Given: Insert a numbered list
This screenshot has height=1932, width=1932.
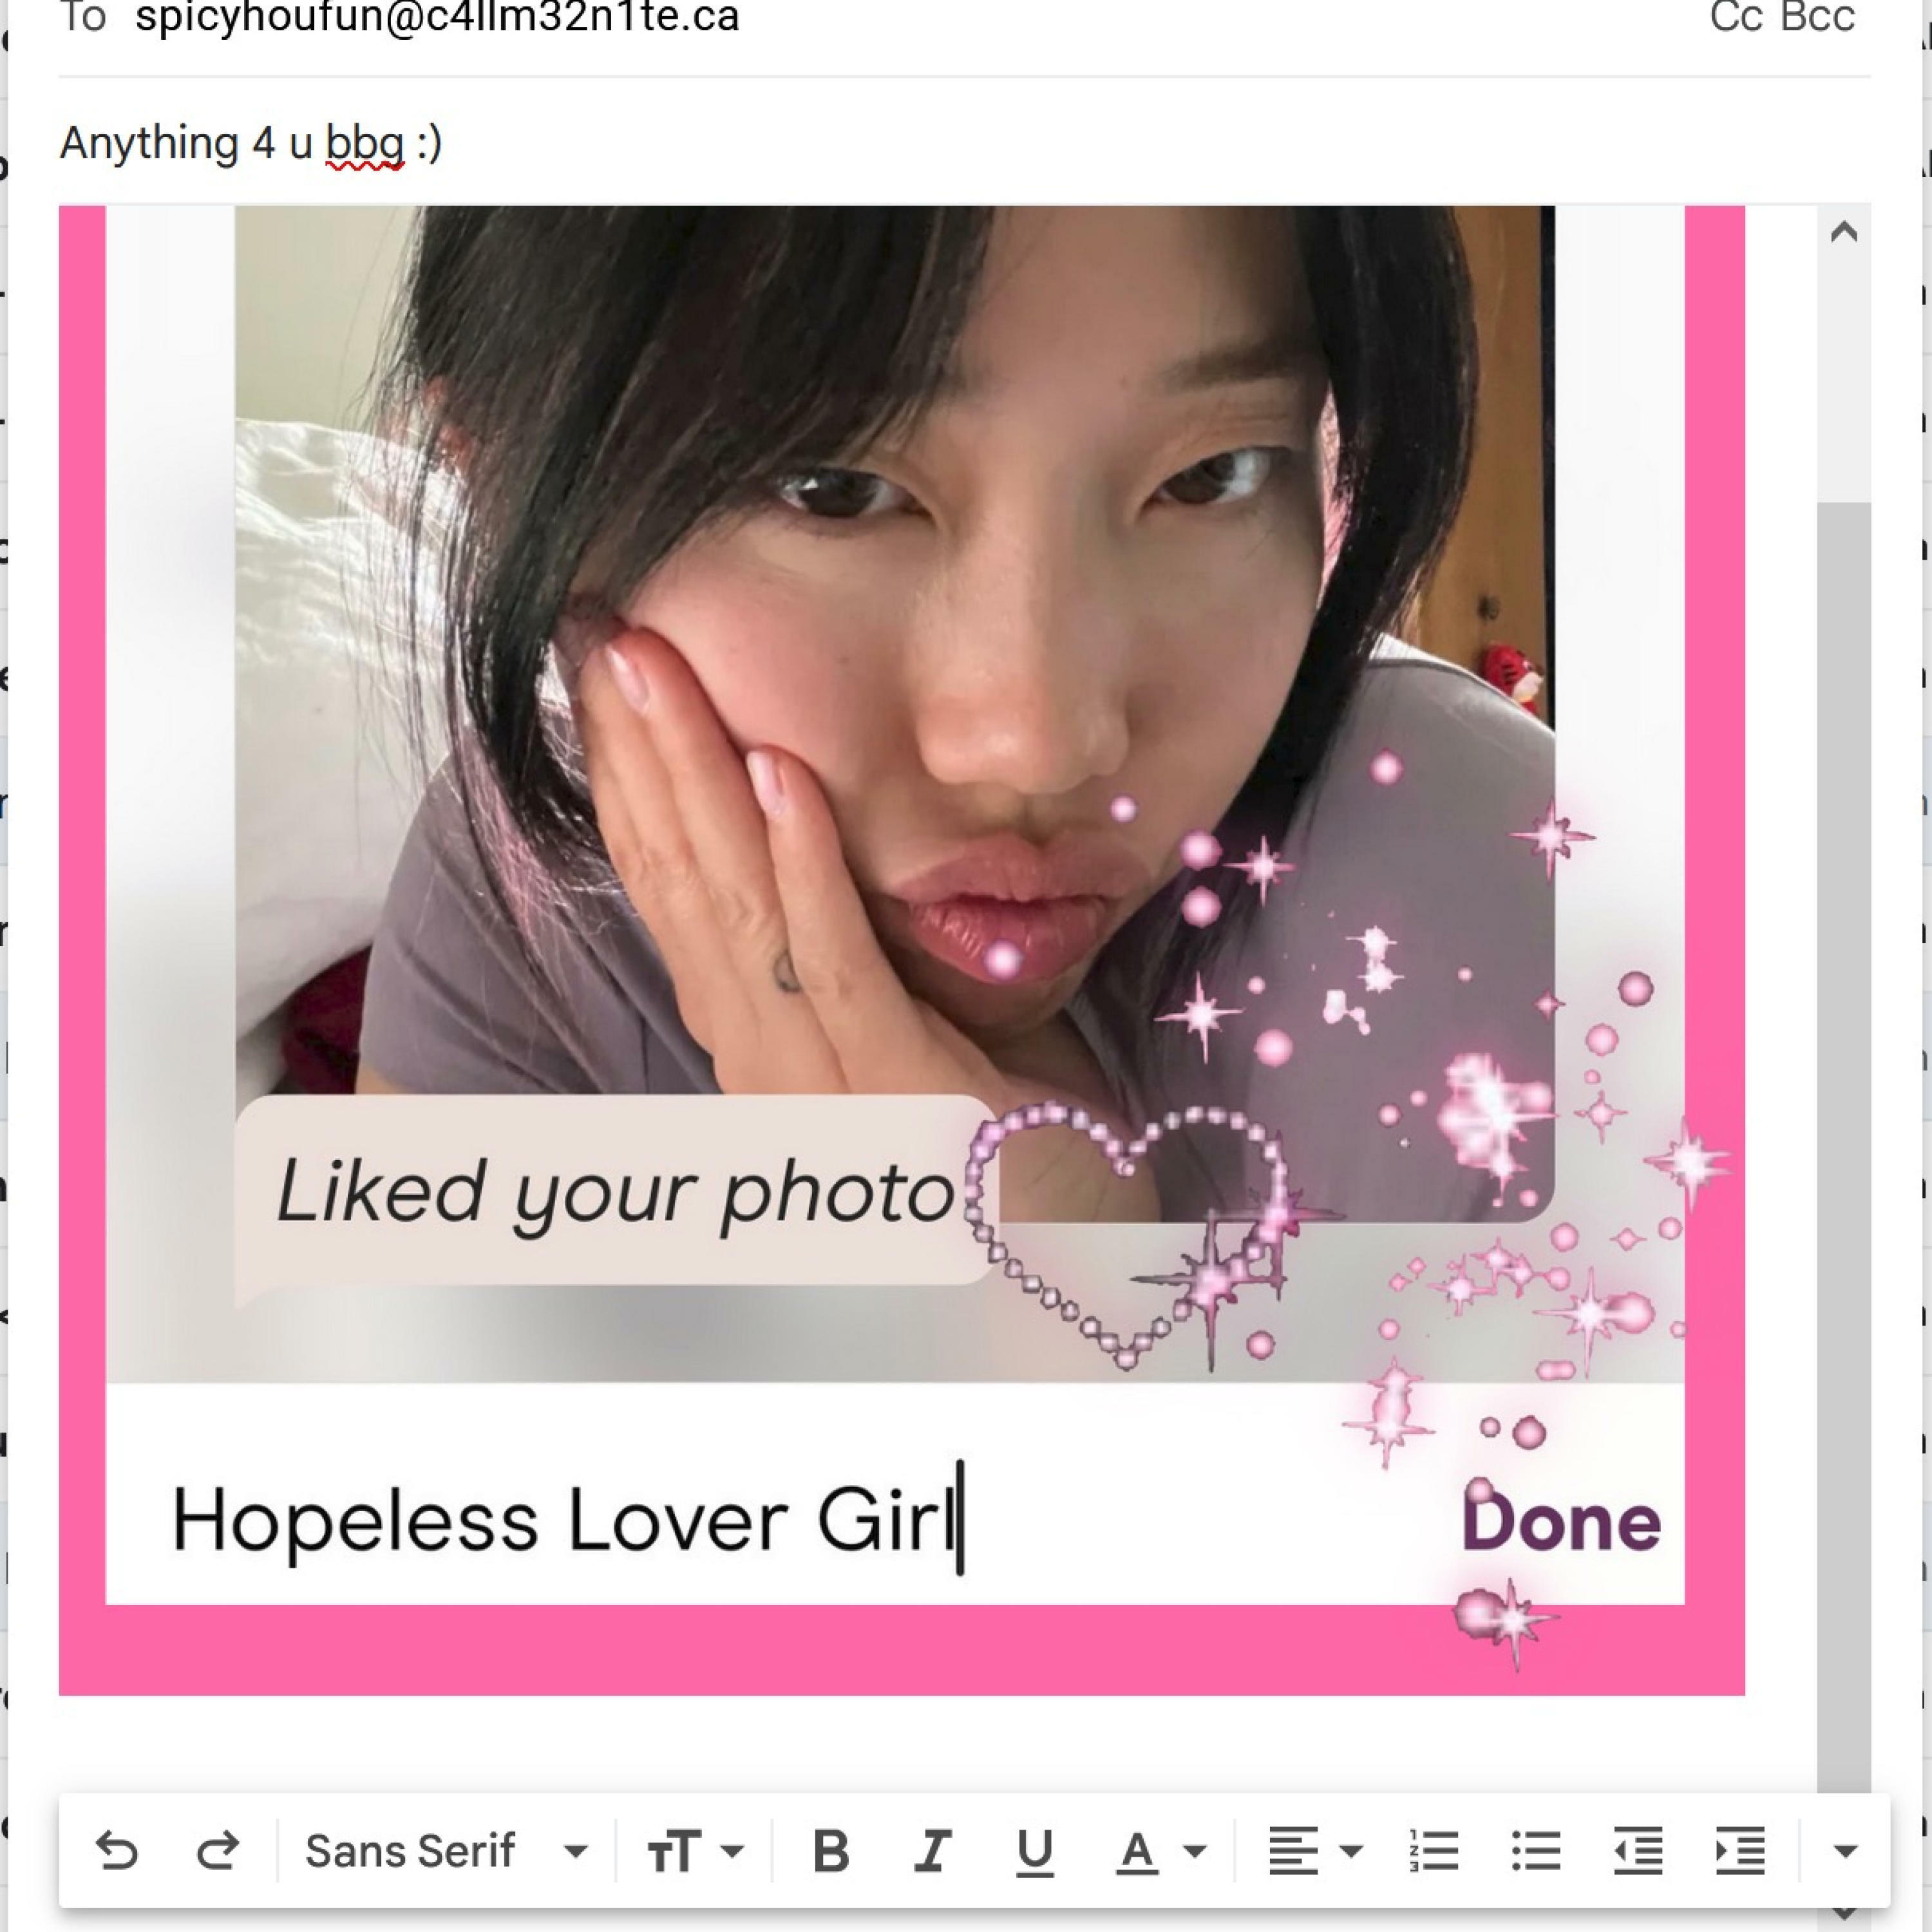Looking at the screenshot, I should tap(1433, 1851).
